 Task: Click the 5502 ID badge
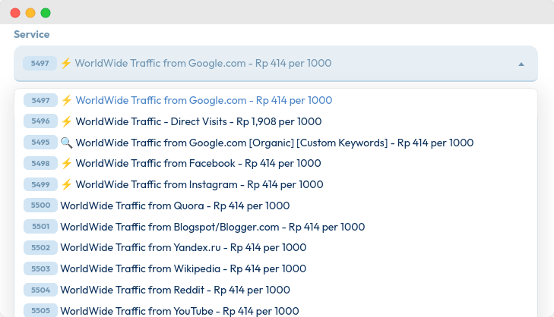(40, 247)
